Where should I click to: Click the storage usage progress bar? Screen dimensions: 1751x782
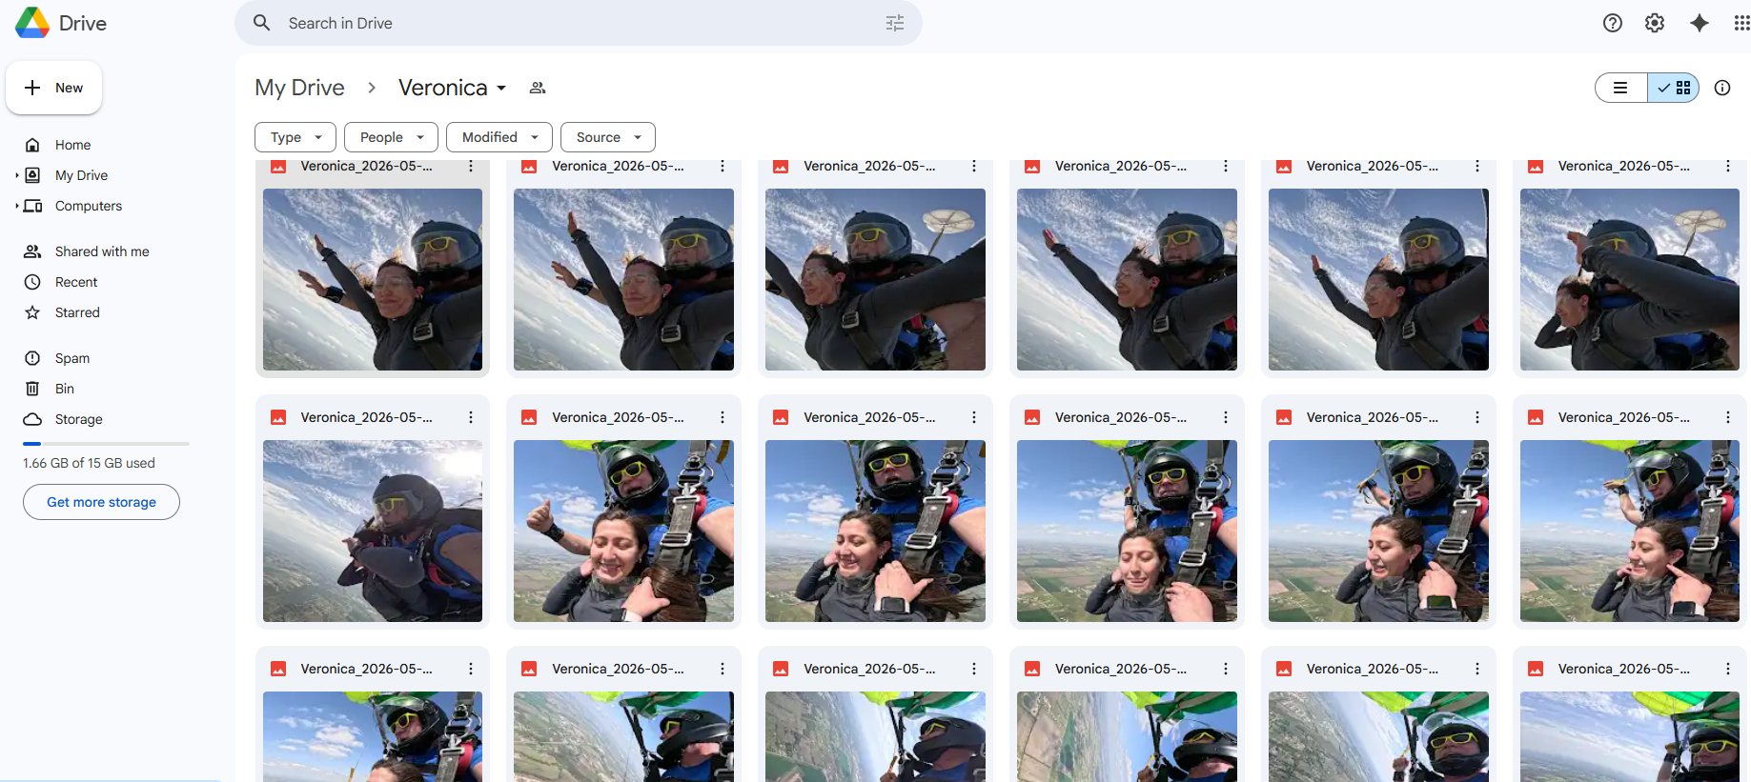[106, 444]
